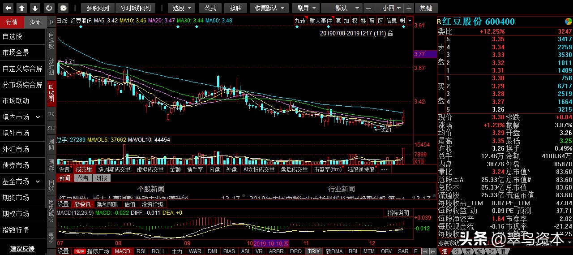
Task: Open 外汇市场 in sidebar
Action: 23,149
